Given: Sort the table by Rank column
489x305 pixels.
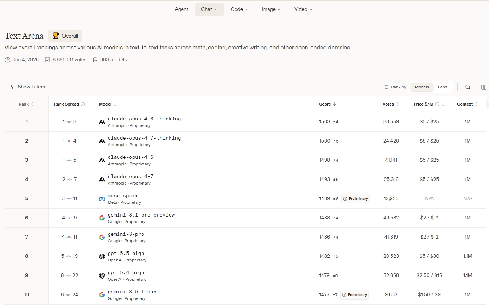Looking at the screenshot, I should coord(27,104).
